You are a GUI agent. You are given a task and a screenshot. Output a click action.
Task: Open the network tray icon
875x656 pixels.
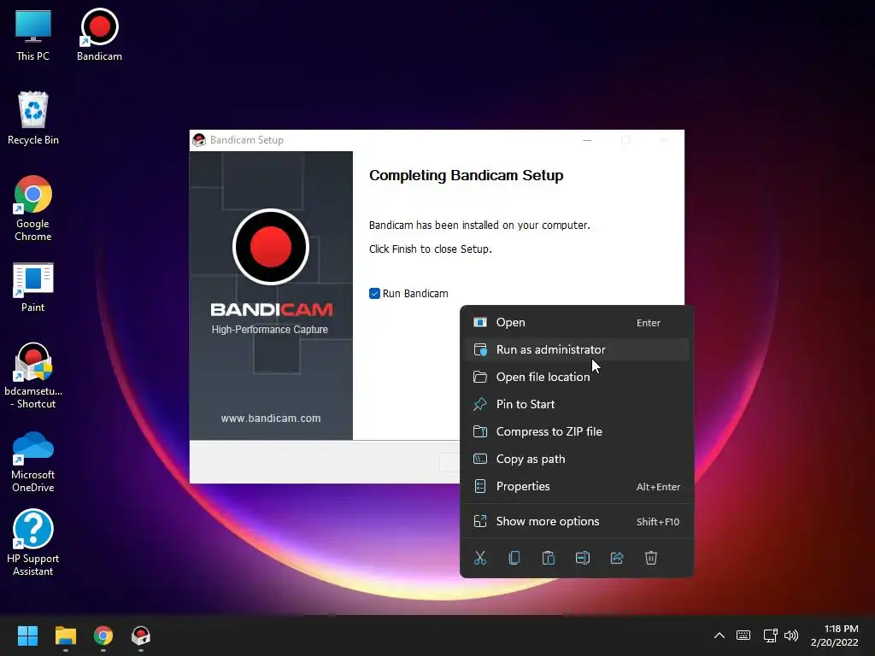coord(770,635)
